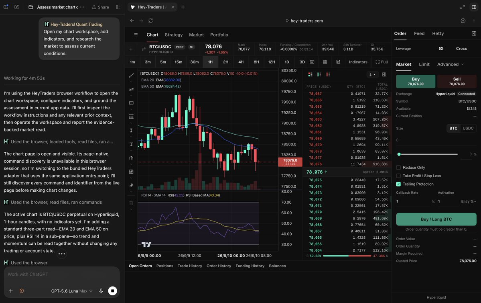Open the Trade History tab
The height and width of the screenshot is (303, 481).
[190, 266]
